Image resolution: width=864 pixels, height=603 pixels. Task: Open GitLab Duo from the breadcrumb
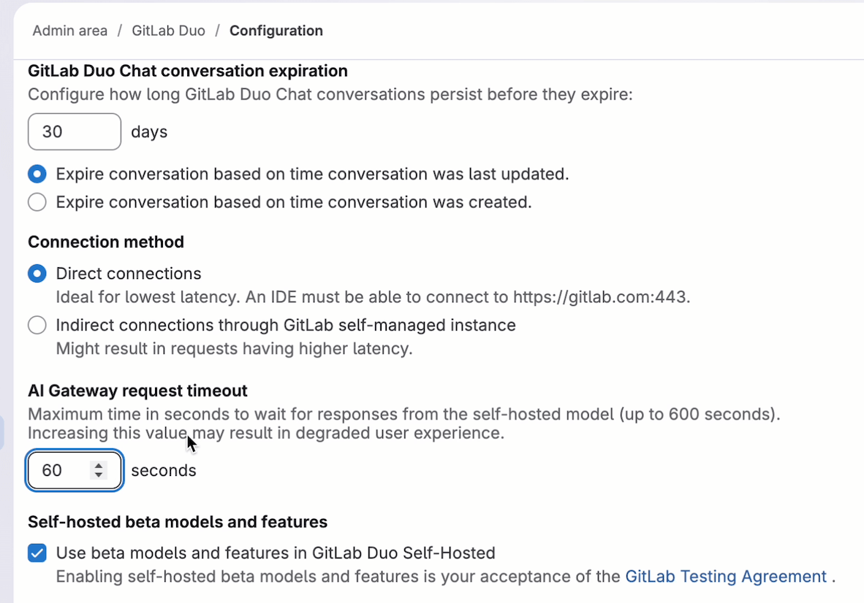168,31
